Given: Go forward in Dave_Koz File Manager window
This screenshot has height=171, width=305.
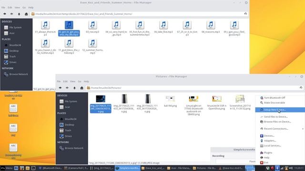Looking at the screenshot, I should [11, 14].
